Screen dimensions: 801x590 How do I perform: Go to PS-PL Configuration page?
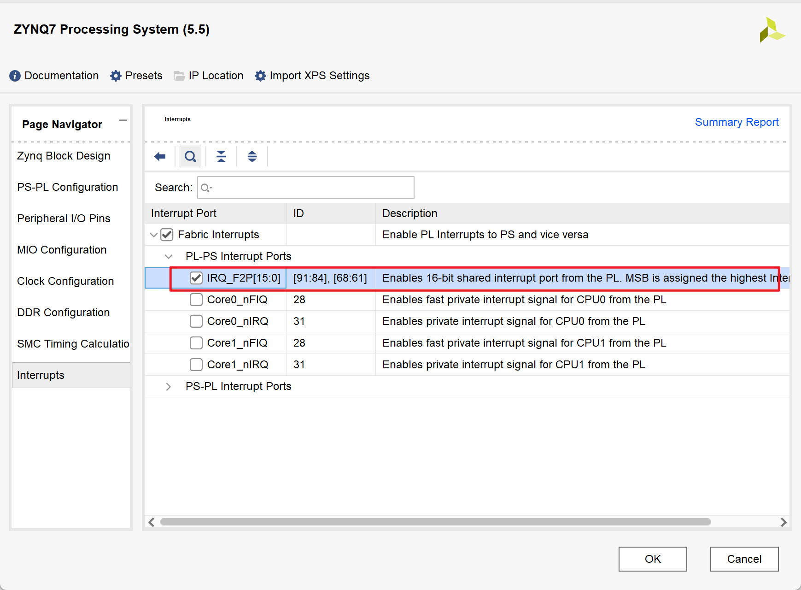(68, 187)
